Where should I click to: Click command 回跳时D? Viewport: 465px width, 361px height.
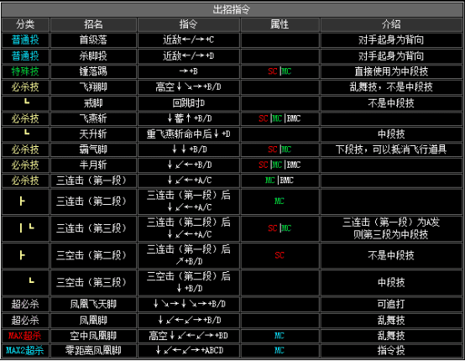pyautogui.click(x=188, y=103)
